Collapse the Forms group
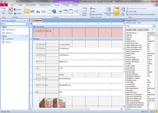Viewport: 158px width, 113px height. click(26, 36)
